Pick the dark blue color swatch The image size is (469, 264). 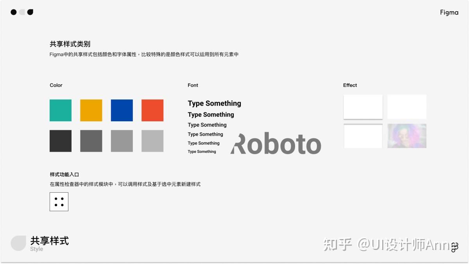[x=122, y=110]
